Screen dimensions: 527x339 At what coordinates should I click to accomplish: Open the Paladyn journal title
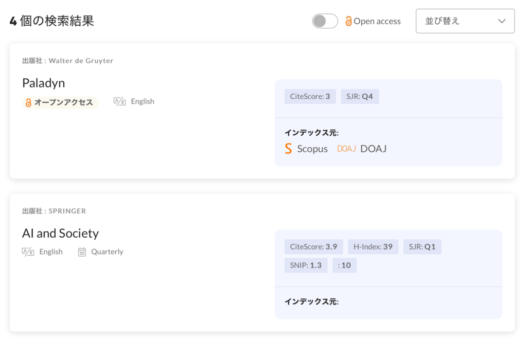tap(43, 83)
